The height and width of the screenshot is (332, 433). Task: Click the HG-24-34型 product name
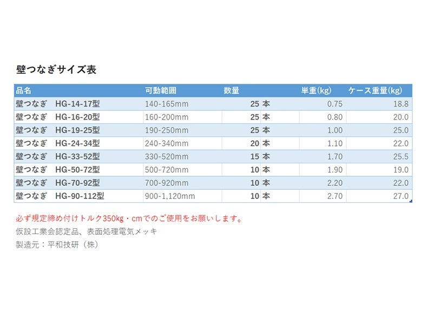tap(78, 143)
